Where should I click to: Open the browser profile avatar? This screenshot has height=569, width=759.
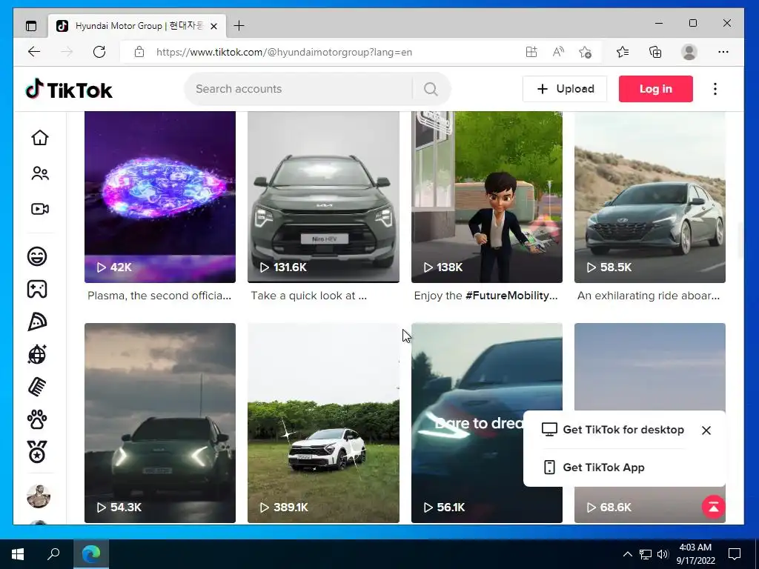(689, 52)
